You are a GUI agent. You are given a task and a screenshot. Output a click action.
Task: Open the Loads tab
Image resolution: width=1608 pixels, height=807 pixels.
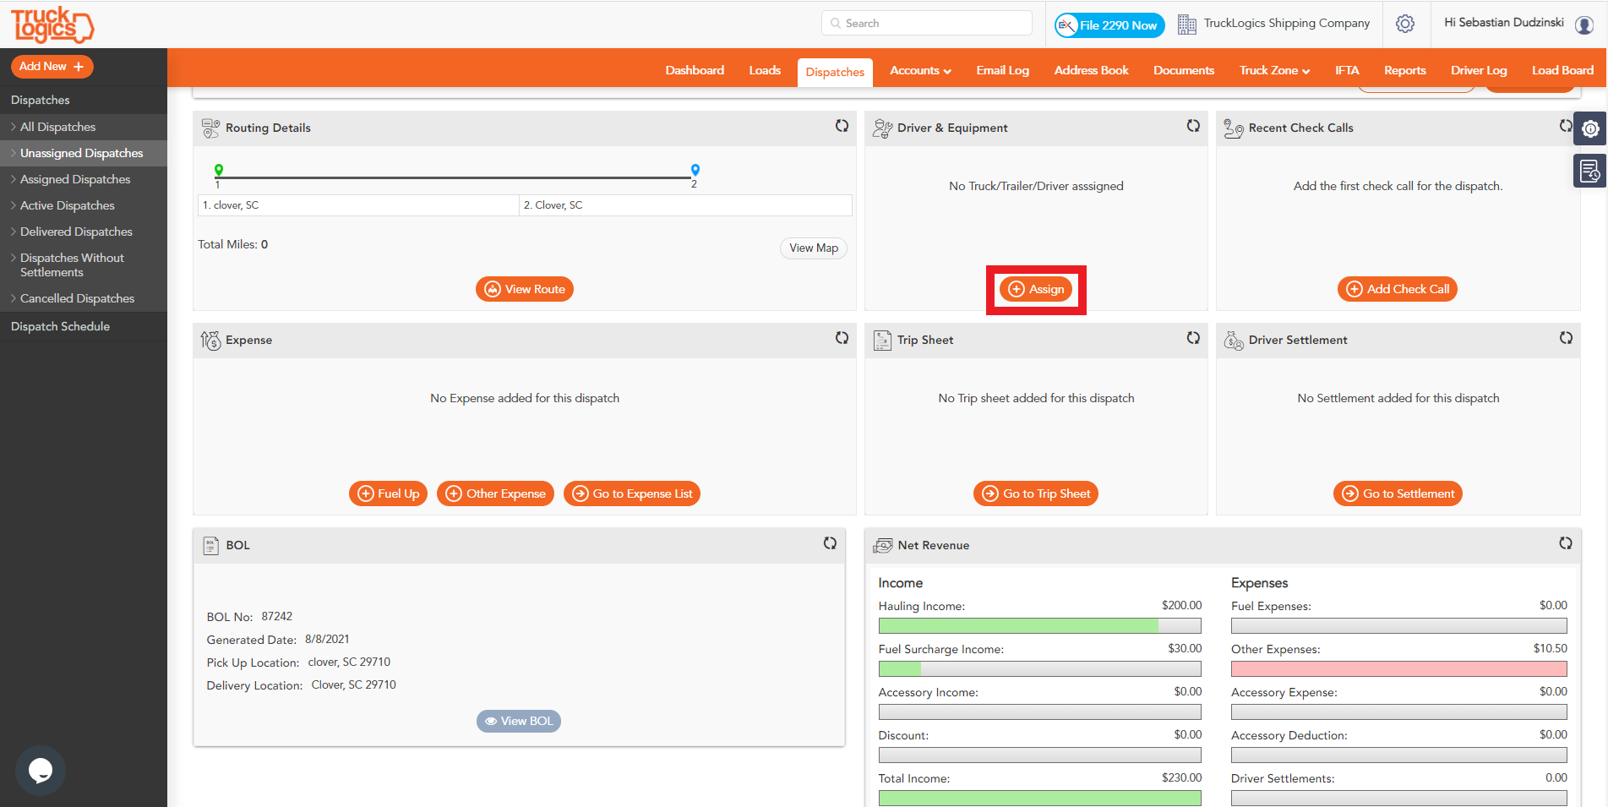pyautogui.click(x=765, y=70)
